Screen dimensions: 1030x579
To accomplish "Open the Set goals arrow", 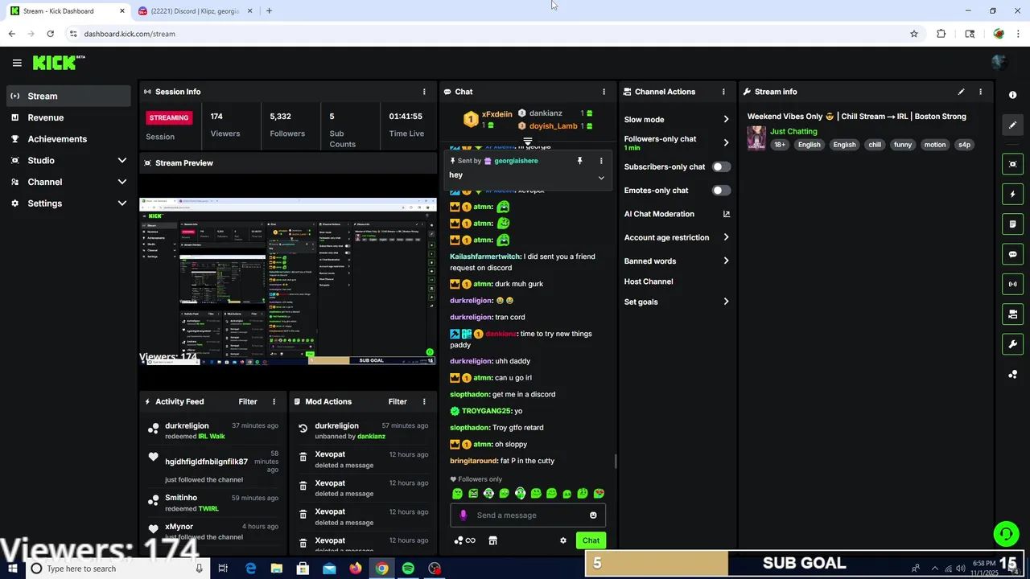I will tap(726, 302).
